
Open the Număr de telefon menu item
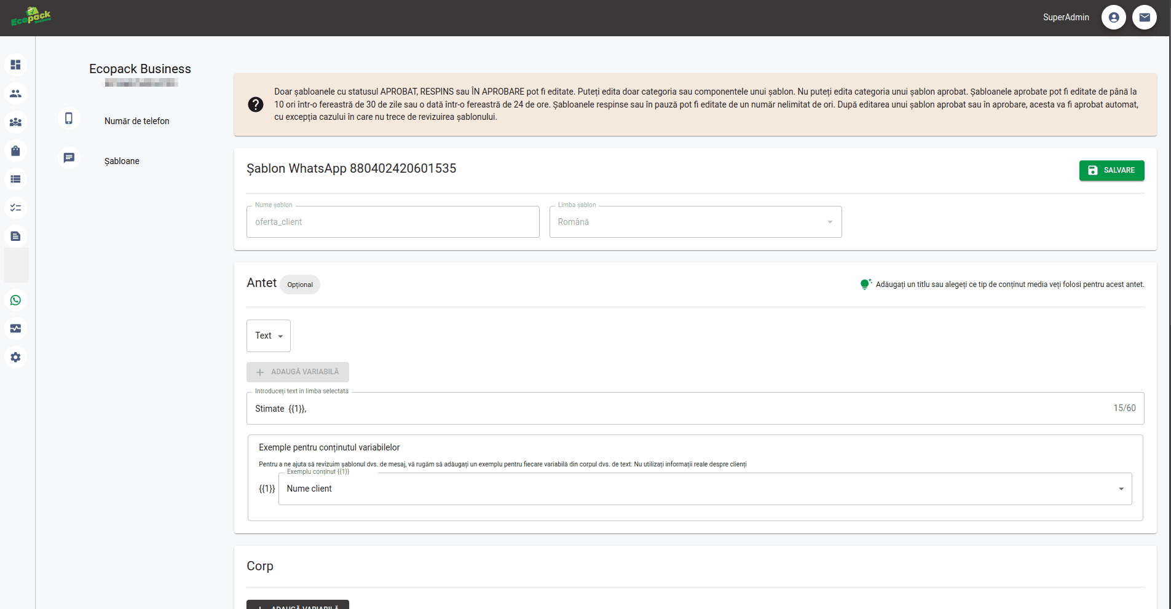click(x=136, y=121)
